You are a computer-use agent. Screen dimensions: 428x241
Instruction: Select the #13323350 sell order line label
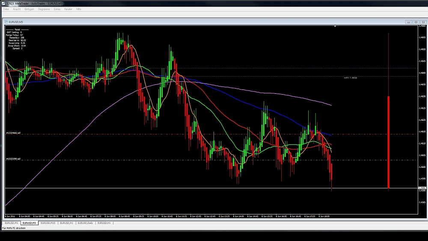coord(13,159)
